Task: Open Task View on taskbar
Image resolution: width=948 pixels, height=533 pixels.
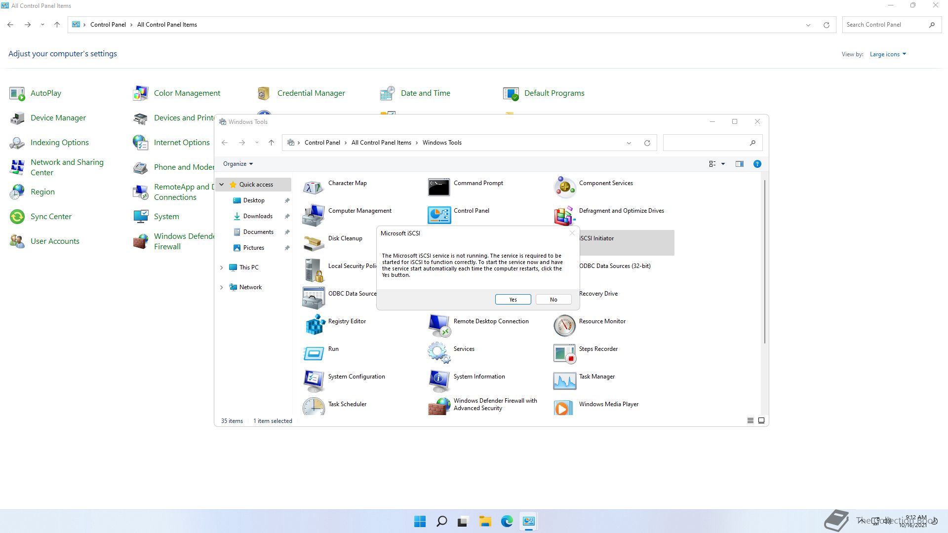Action: 463,521
